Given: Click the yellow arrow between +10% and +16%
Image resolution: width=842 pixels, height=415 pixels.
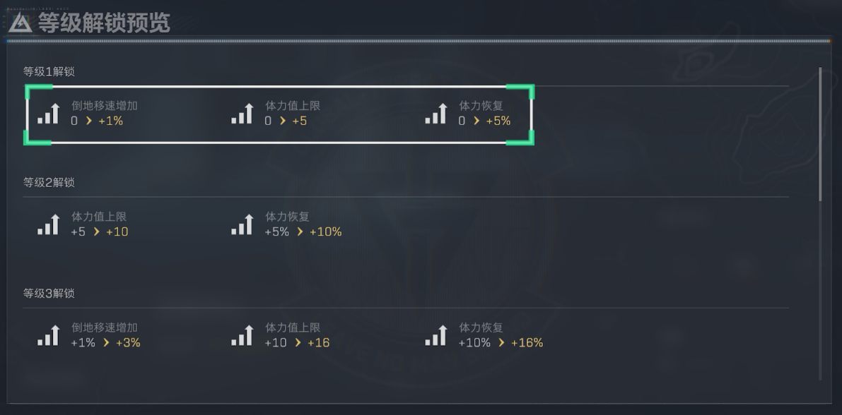Looking at the screenshot, I should [x=501, y=343].
